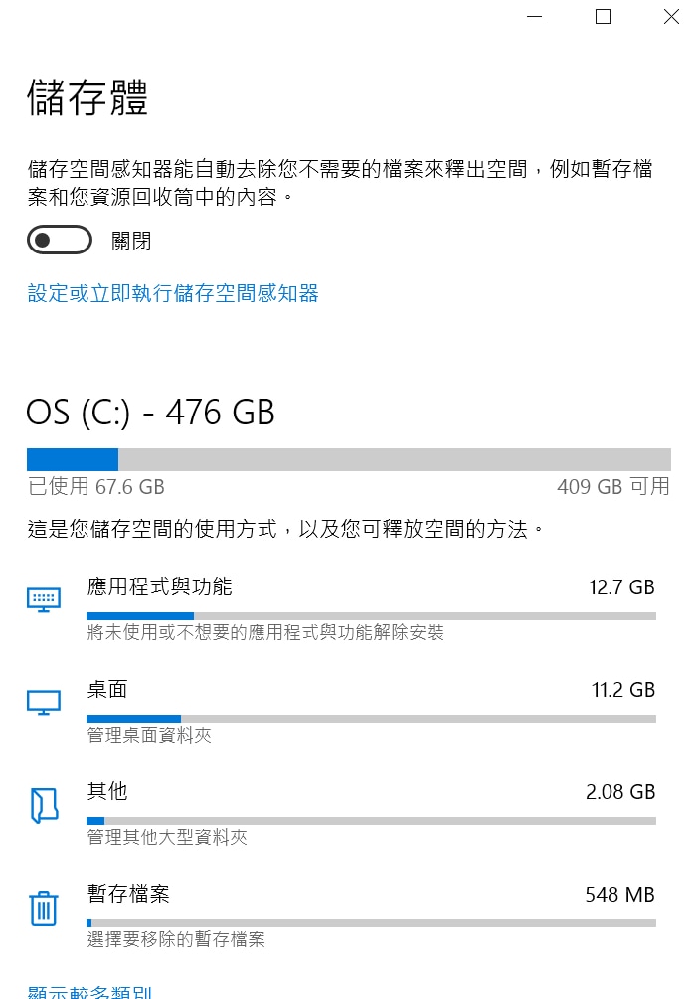Viewport: 698px width, 999px height.
Task: Click the trash can icon for 暫存檔案
Action: (x=44, y=908)
